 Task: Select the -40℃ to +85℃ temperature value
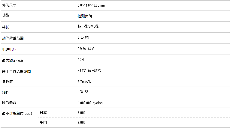click(89, 71)
